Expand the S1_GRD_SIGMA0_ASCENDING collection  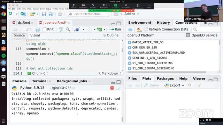click(129, 63)
